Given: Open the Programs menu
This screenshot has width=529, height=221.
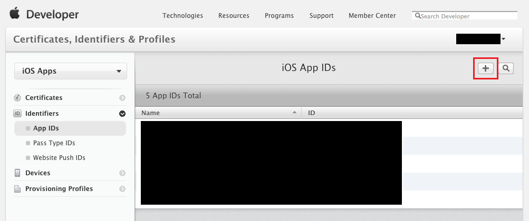Looking at the screenshot, I should 279,16.
